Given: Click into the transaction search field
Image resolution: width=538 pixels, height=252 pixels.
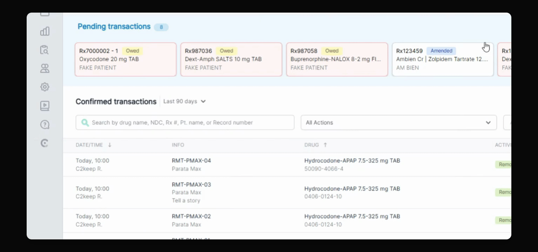Looking at the screenshot, I should (x=185, y=122).
